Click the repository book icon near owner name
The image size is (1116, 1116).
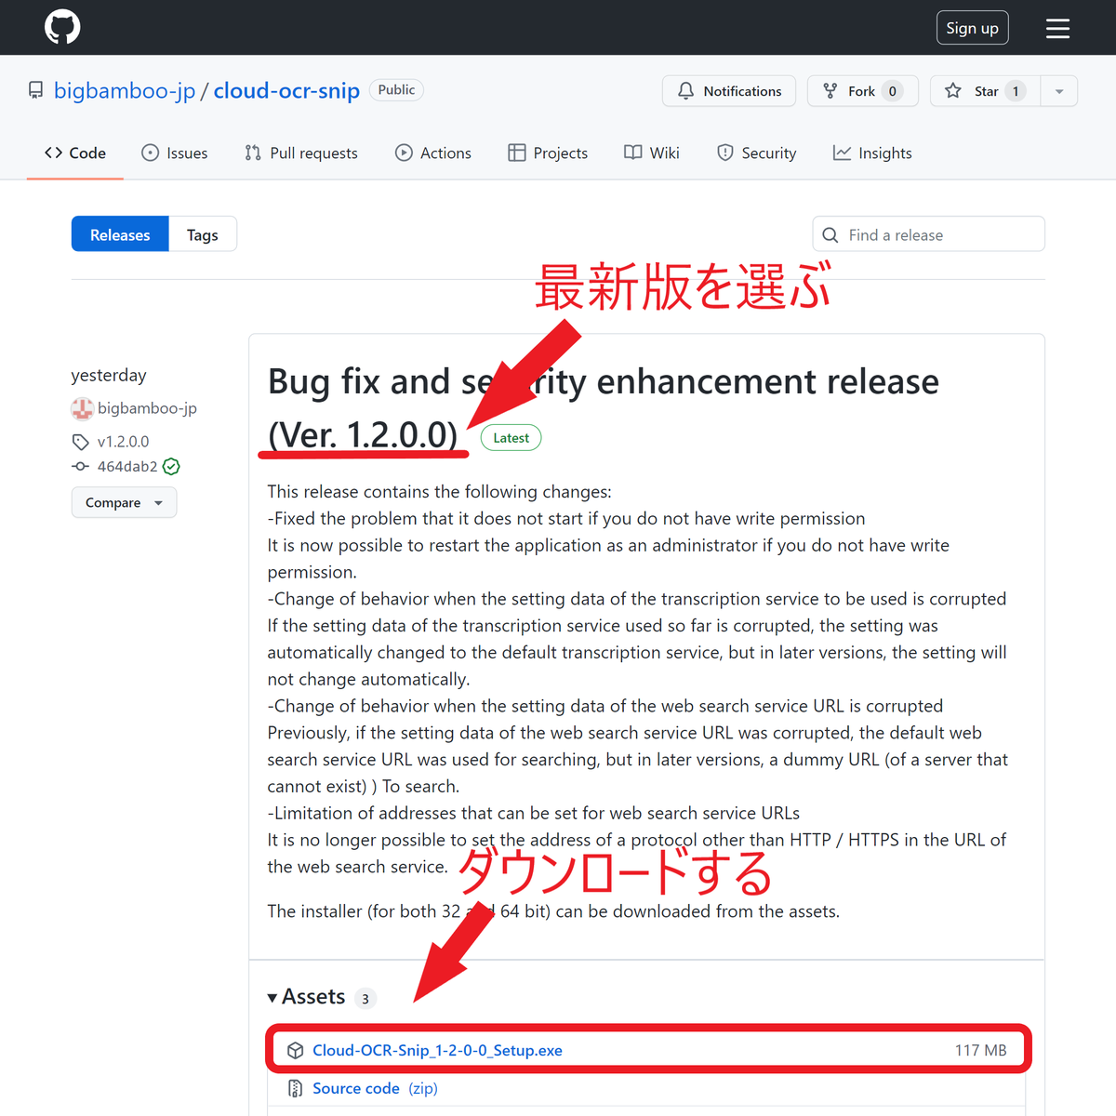[35, 90]
